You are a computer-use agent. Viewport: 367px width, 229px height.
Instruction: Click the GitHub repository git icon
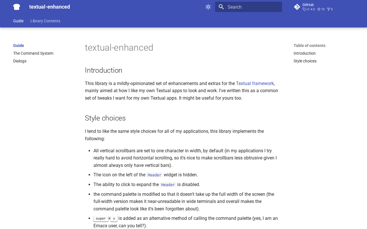point(297,7)
